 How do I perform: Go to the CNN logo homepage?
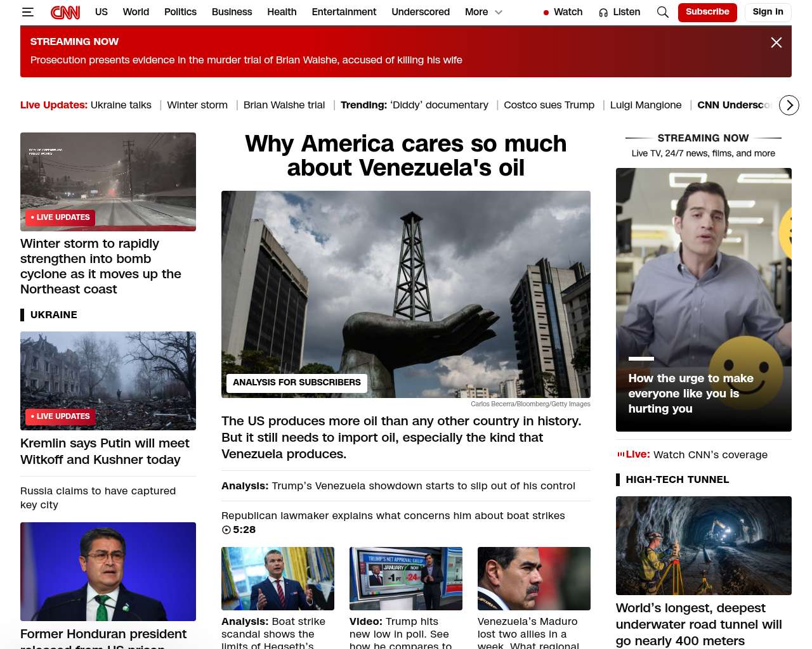pyautogui.click(x=65, y=12)
